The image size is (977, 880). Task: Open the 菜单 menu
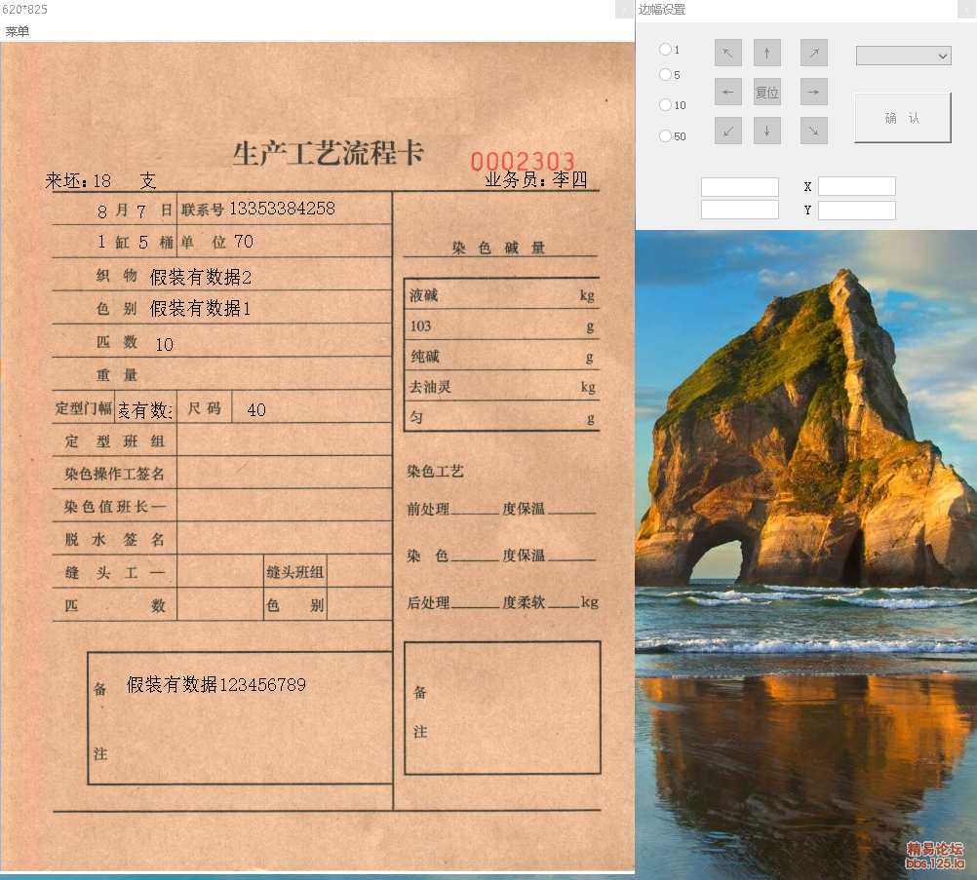17,31
